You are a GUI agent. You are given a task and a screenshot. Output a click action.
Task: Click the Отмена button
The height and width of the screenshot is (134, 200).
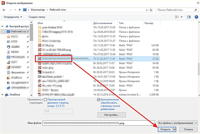point(188,129)
